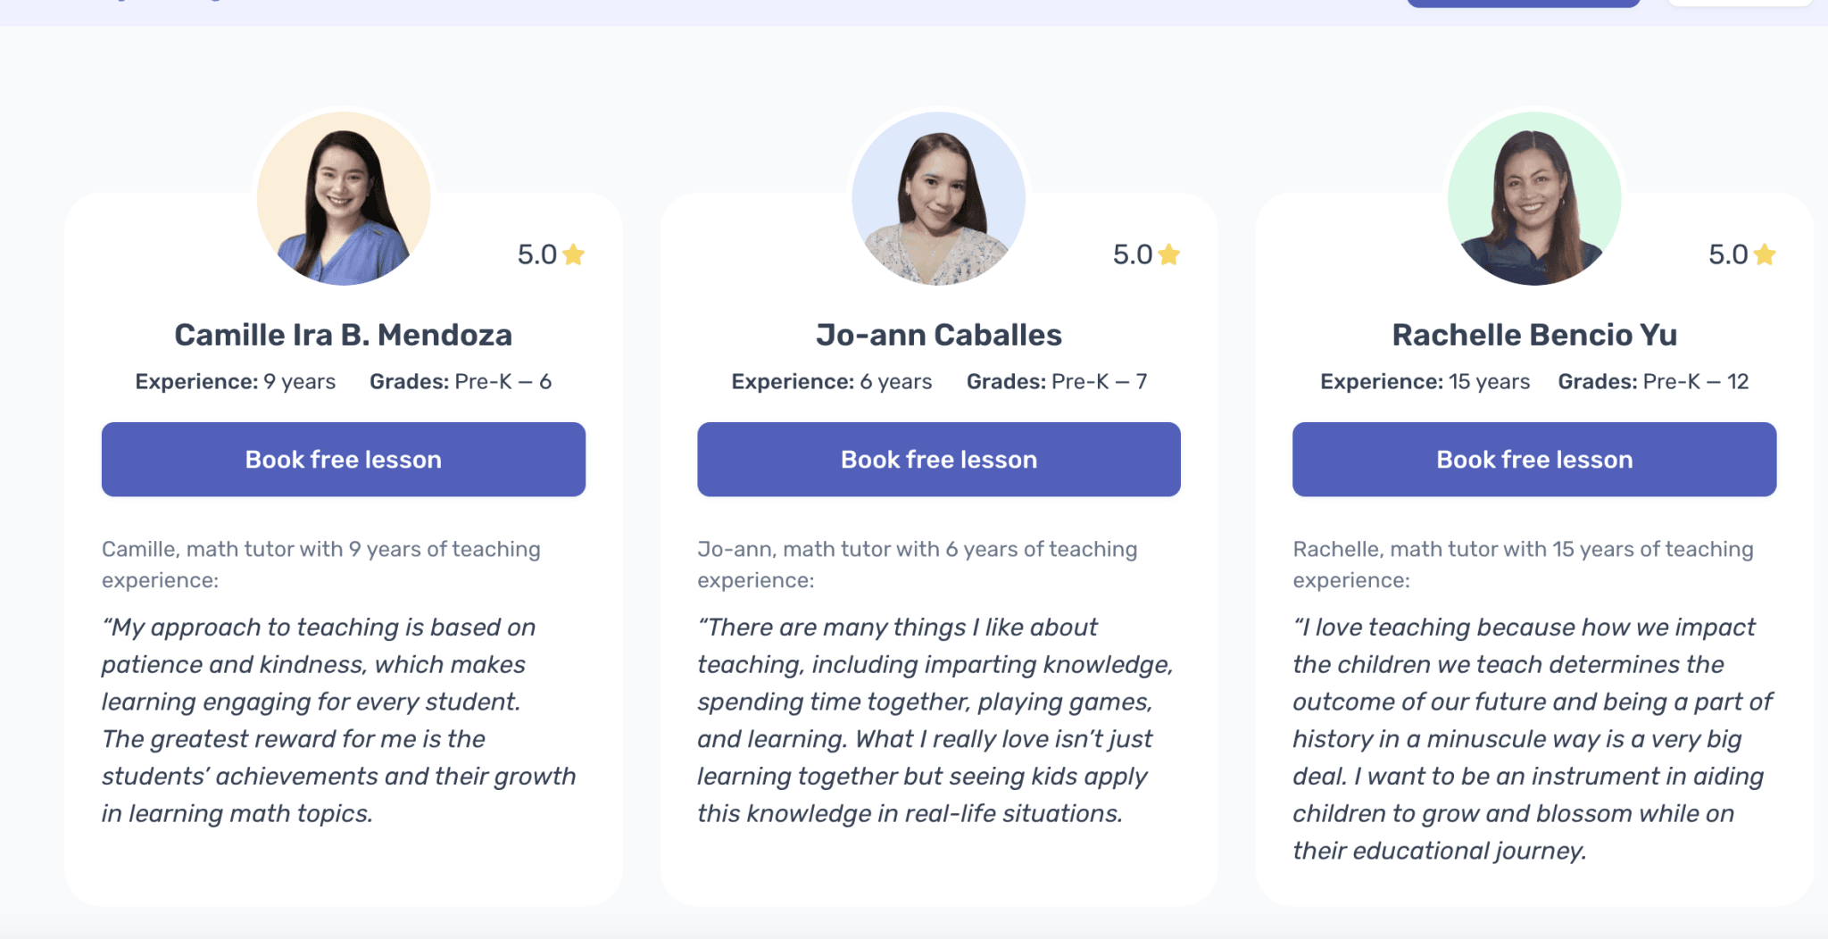
Task: Book free lesson with Camille
Action: click(x=344, y=460)
